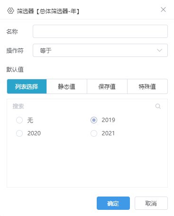Click inside the 搜索 search box
This screenshot has width=174, height=216.
(82, 106)
